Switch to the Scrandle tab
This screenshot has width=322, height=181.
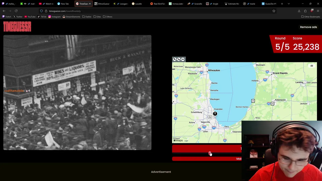pos(195,4)
